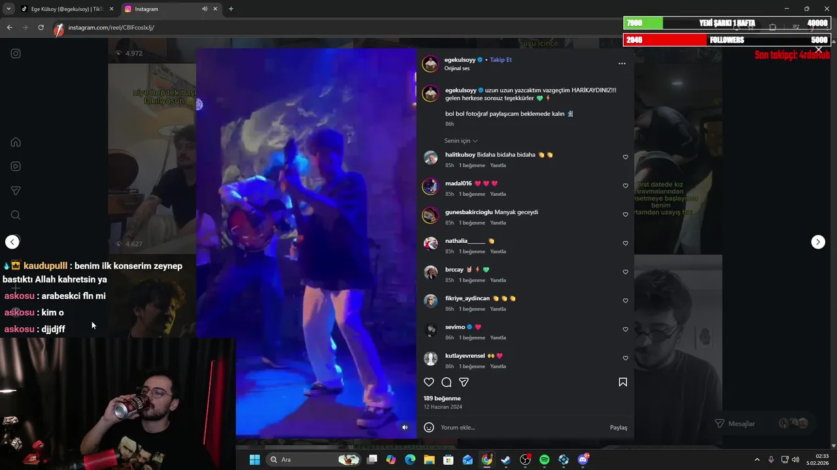Open halitkulsoy's profile avatar
The width and height of the screenshot is (837, 470).
pyautogui.click(x=430, y=157)
